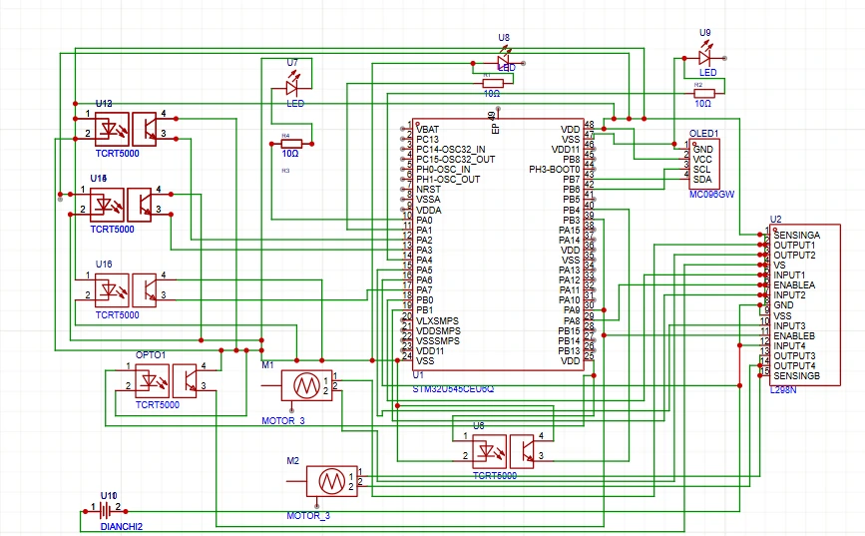This screenshot has width=865, height=536.
Task: Click the U7 designator label
Action: [x=292, y=63]
